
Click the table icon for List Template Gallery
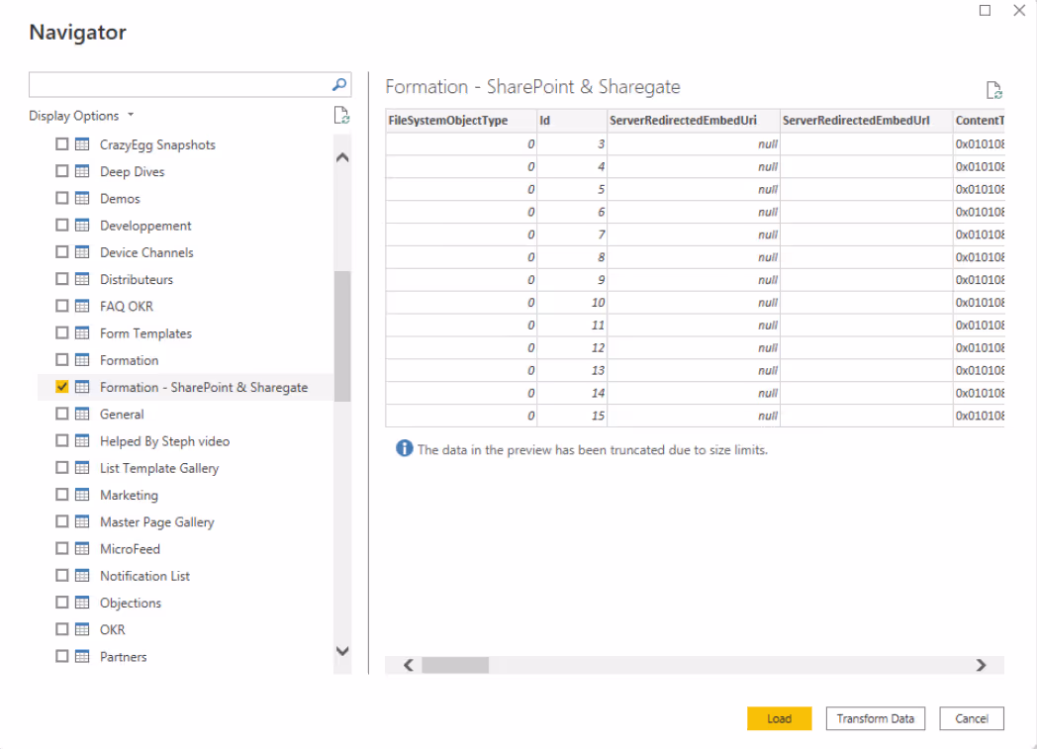point(82,468)
